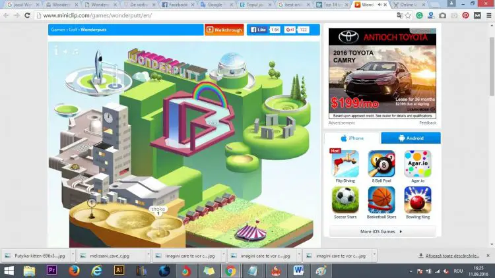
Task: Go back with the browser back arrow
Action: click(6, 15)
